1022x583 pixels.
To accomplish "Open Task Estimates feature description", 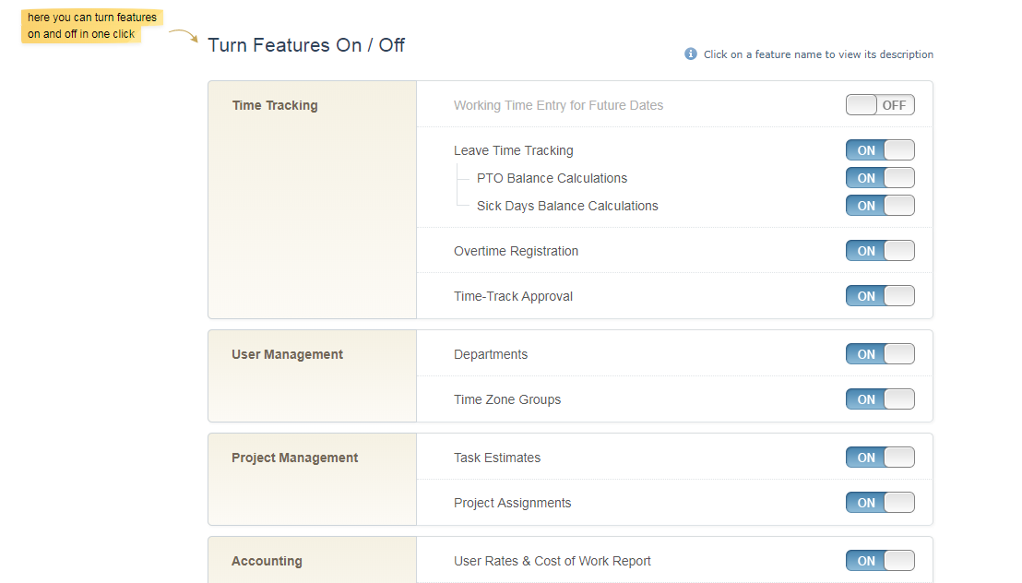I will pos(497,458).
